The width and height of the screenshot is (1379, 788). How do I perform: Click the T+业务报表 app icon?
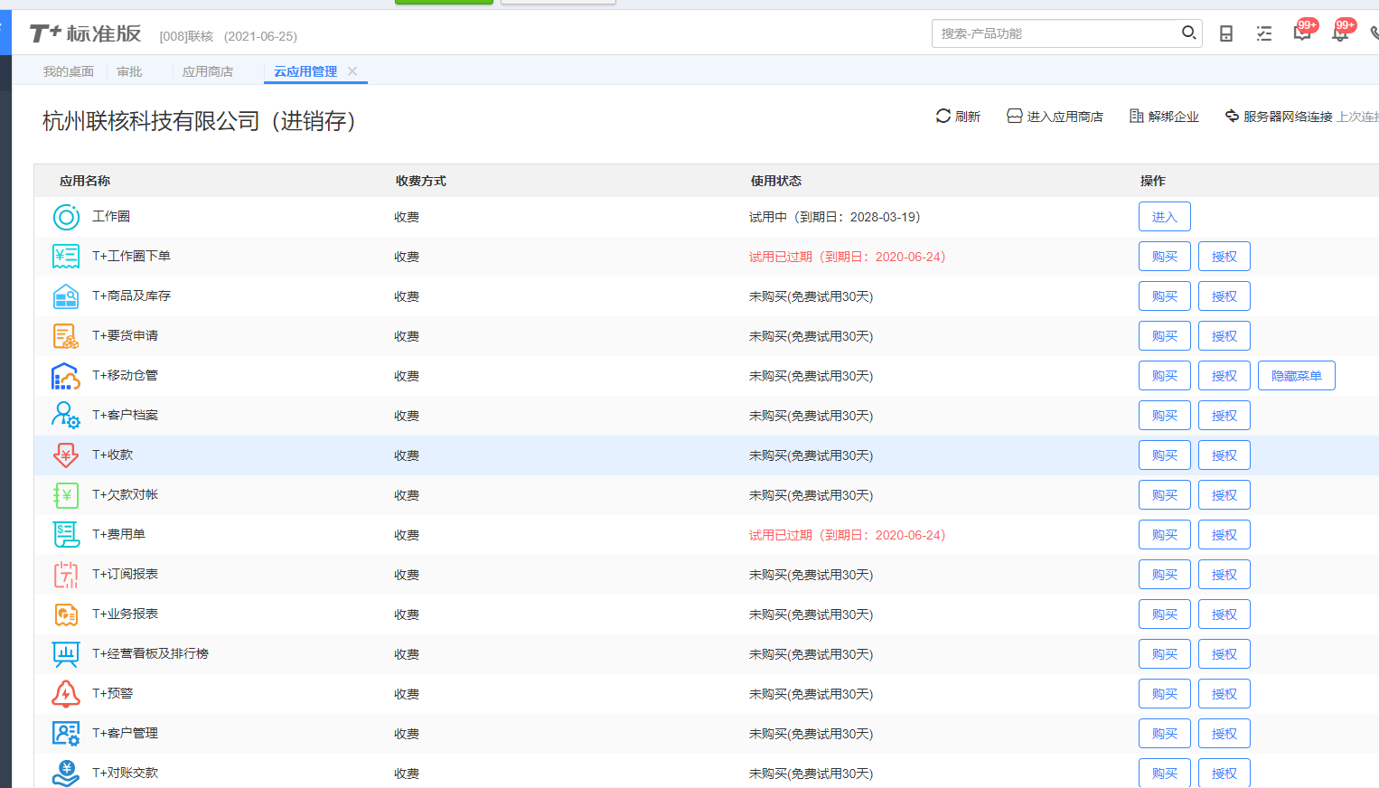(66, 614)
